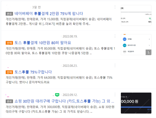The image size is (156, 118).
Task: Open the 쇼핑 30만원 대리구매 구합니다 title link
Action: pos(64,101)
